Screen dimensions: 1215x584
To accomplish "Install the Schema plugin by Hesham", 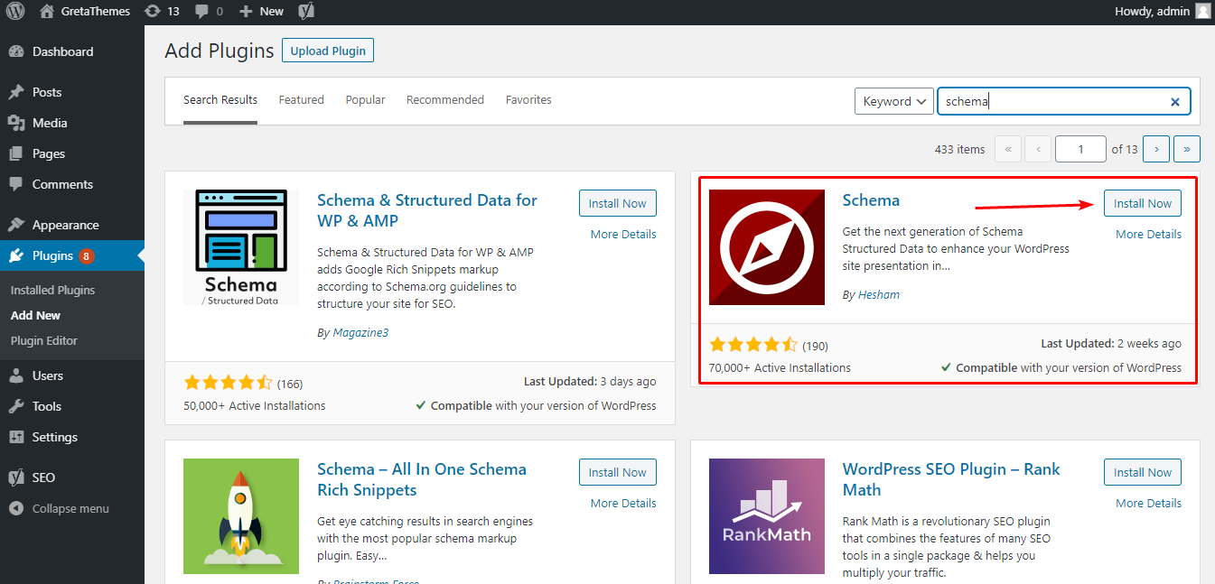I will (1142, 203).
